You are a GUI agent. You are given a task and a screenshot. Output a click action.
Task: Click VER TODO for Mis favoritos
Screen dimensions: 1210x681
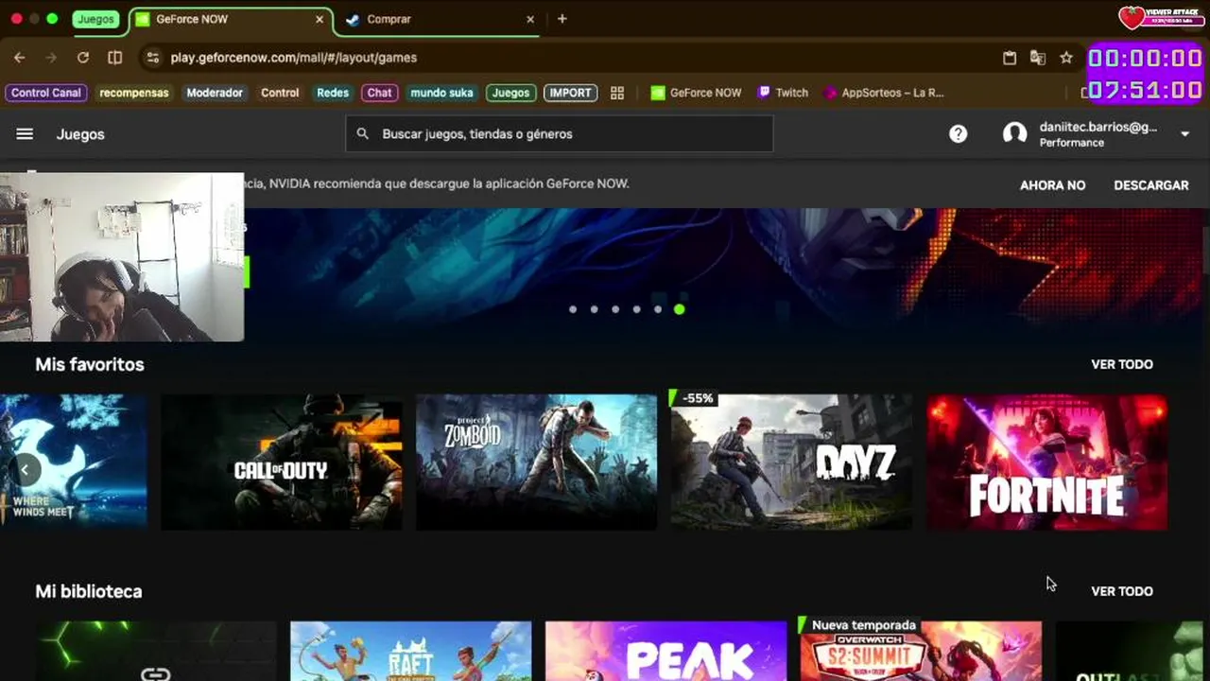(1122, 364)
